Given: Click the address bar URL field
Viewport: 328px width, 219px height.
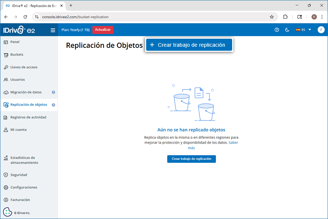Looking at the screenshot, I should tap(155, 17).
